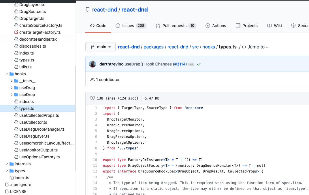Open the Actions tab
The height and width of the screenshot is (195, 309).
click(x=216, y=26)
